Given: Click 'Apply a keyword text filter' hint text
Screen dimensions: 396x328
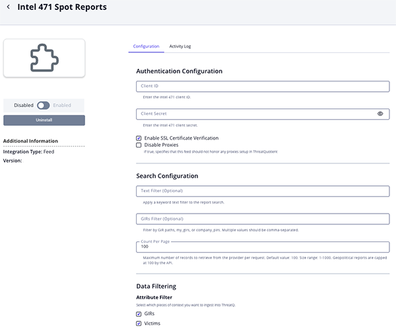Looking at the screenshot, I should (x=183, y=202).
